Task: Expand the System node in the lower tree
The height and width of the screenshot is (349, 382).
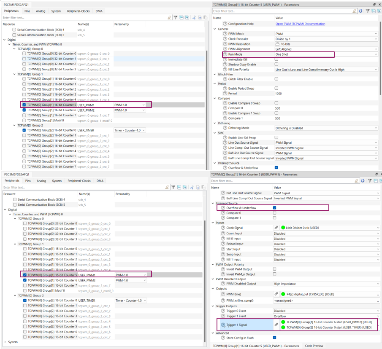Action: tap(5, 342)
